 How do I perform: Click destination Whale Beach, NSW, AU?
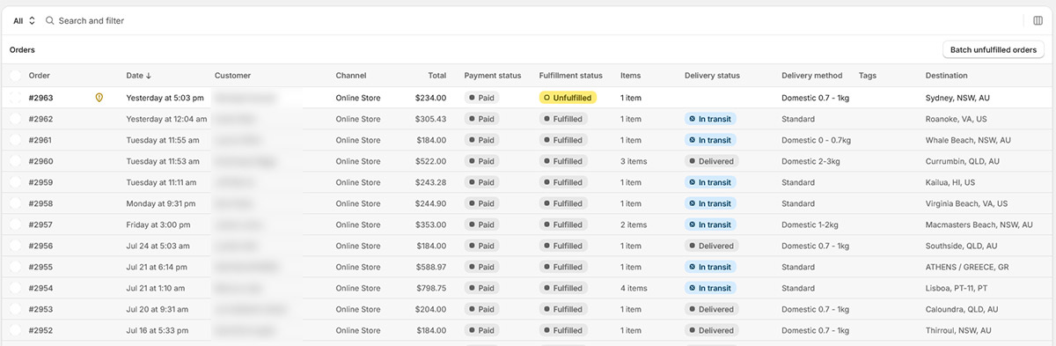[x=968, y=140]
